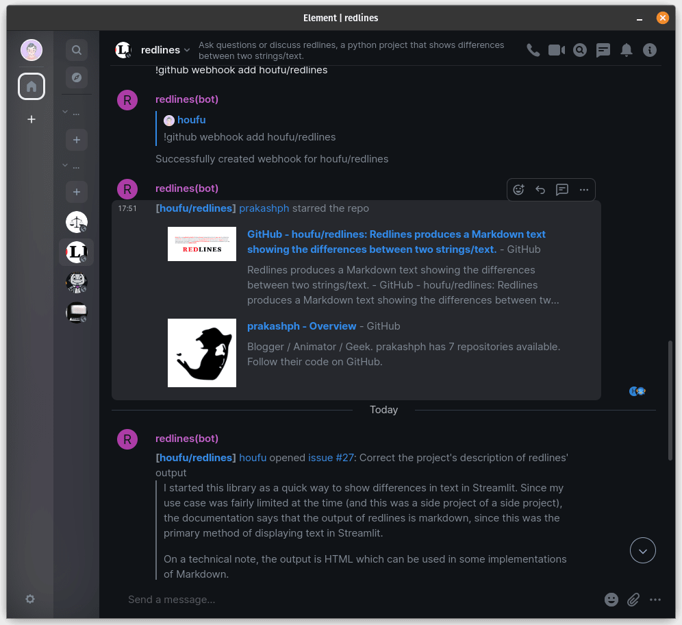
Task: Click the message timeline scrollbar
Action: 670,400
